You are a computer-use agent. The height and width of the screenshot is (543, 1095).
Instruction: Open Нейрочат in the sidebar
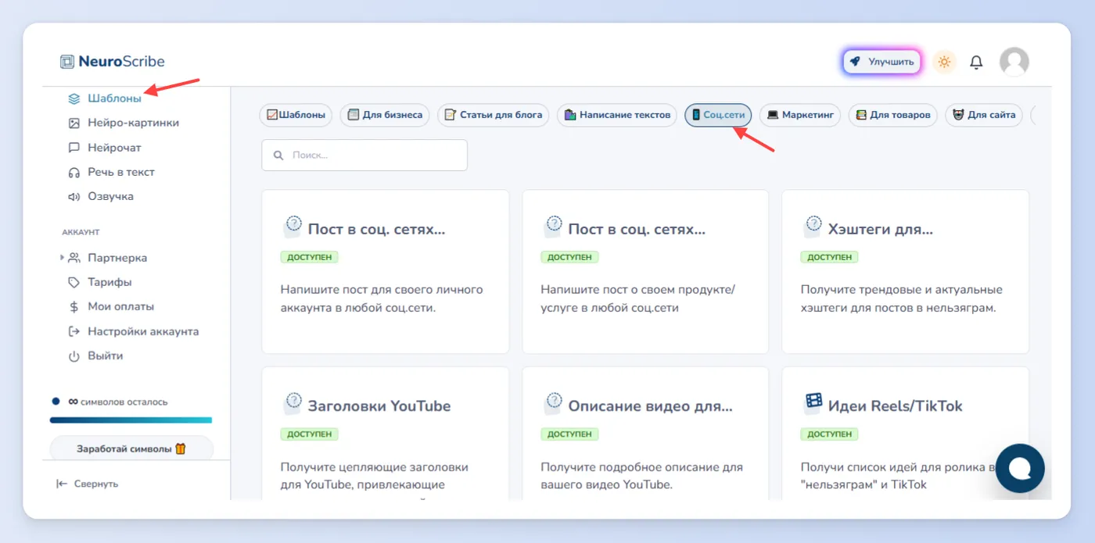pos(105,148)
